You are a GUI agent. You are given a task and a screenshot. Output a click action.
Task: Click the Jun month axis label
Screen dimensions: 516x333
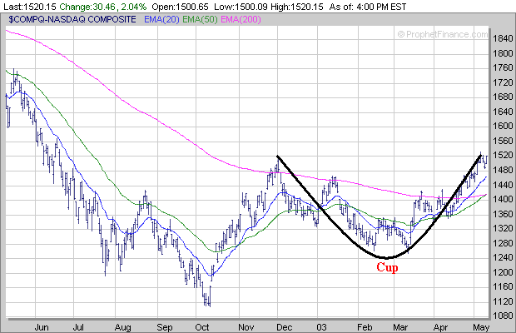pyautogui.click(x=42, y=327)
